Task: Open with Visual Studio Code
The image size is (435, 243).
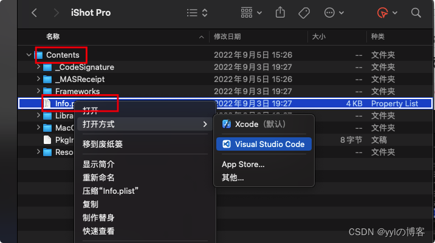Action: [264, 144]
